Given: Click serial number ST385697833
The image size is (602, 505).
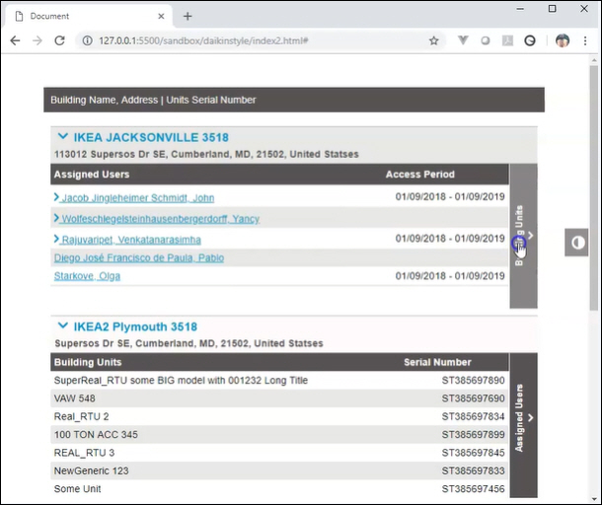Looking at the screenshot, I should coord(473,470).
